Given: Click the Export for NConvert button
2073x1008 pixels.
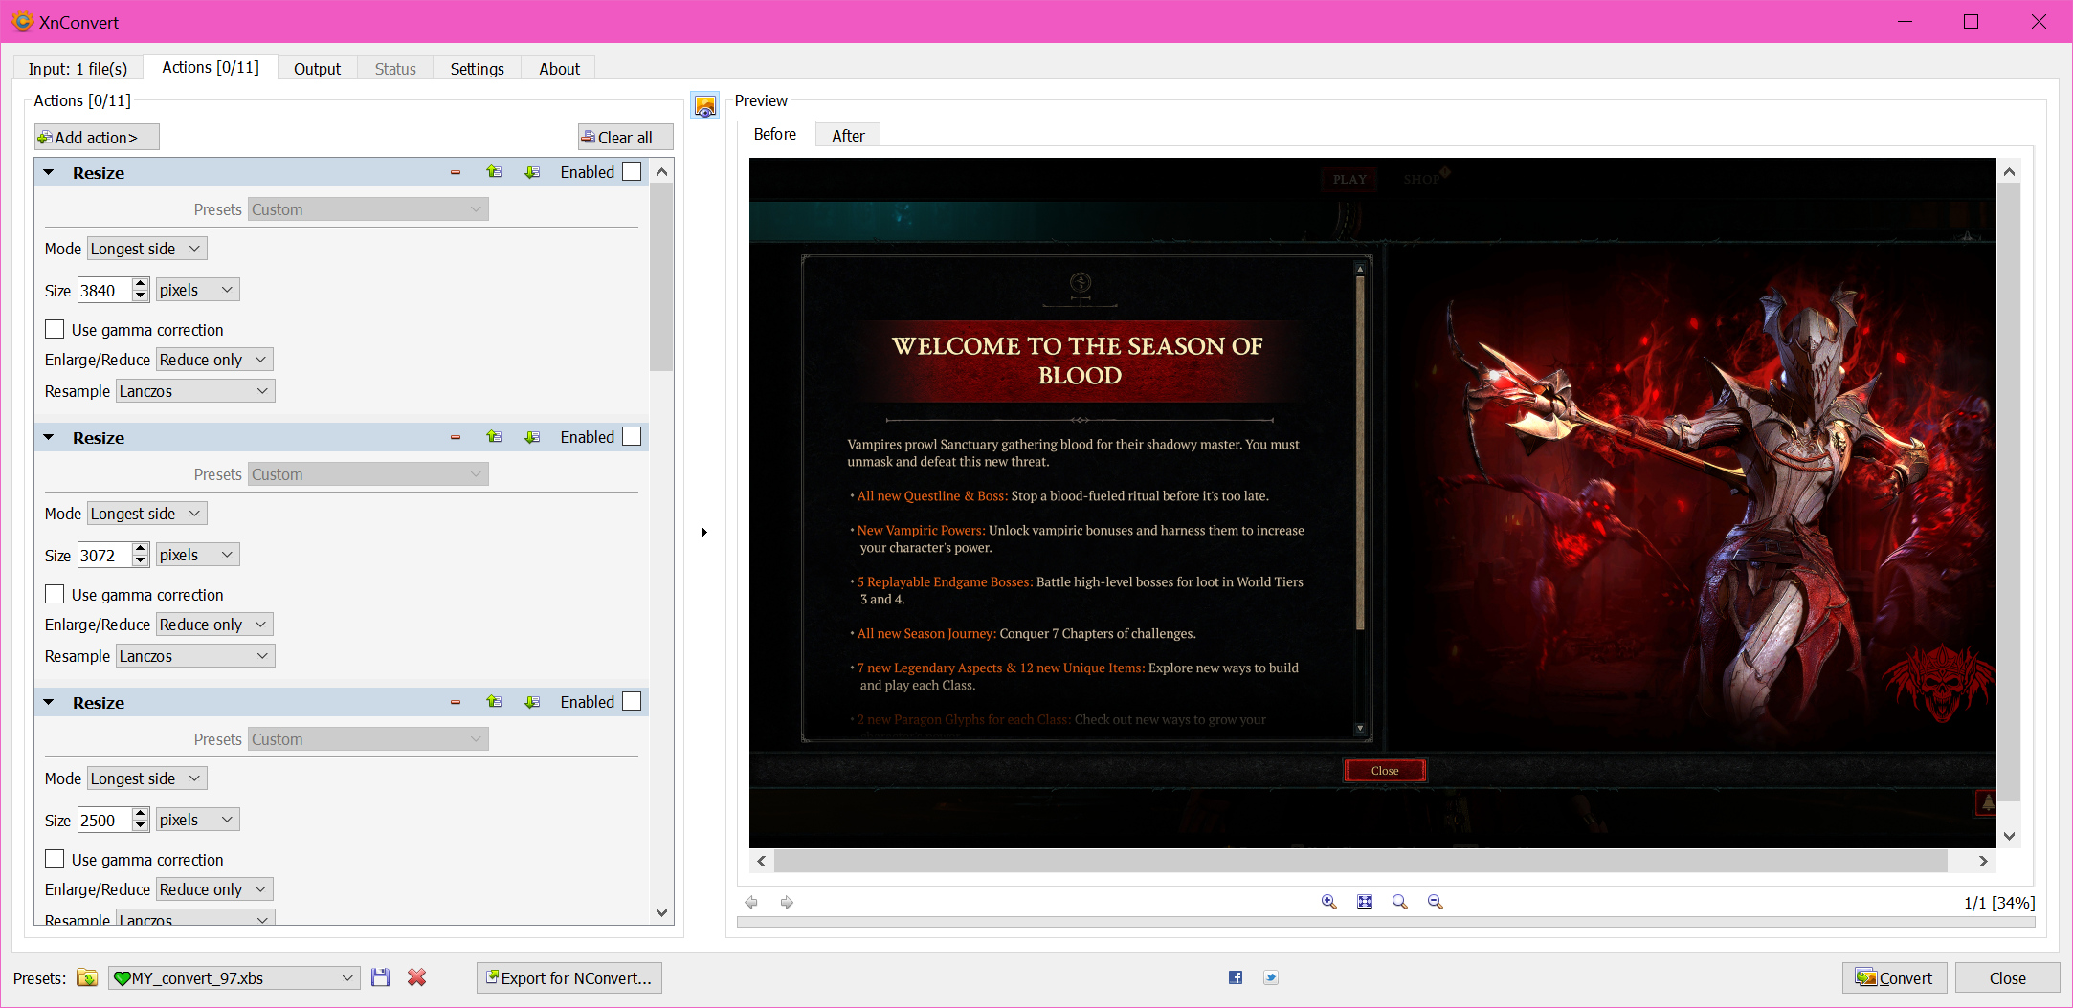Looking at the screenshot, I should [x=568, y=977].
